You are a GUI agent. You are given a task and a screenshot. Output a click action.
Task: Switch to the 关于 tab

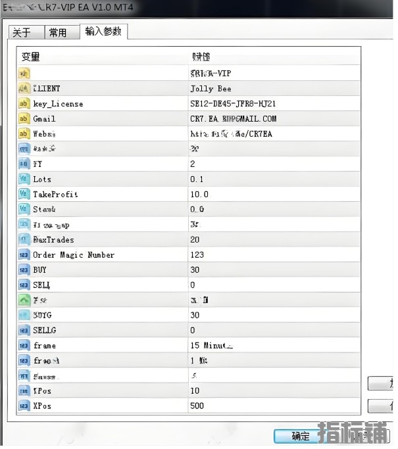point(22,33)
